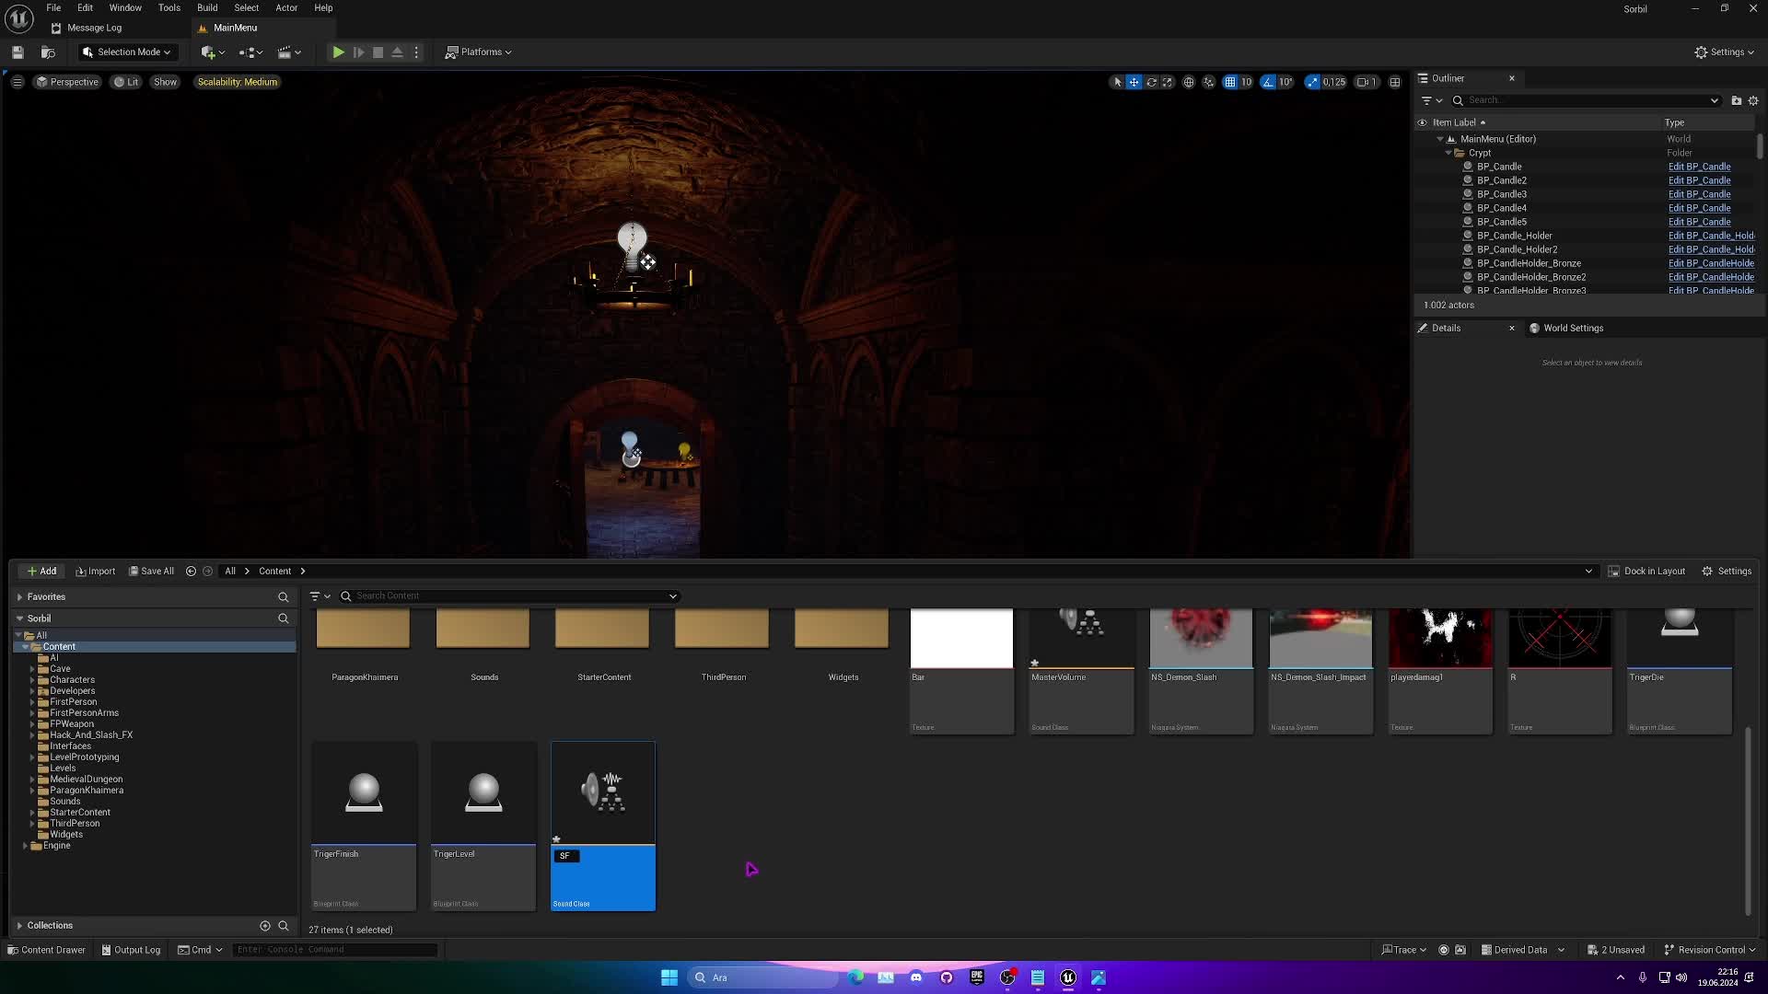Open surface snapping options
The height and width of the screenshot is (994, 1768).
pyautogui.click(x=1209, y=82)
